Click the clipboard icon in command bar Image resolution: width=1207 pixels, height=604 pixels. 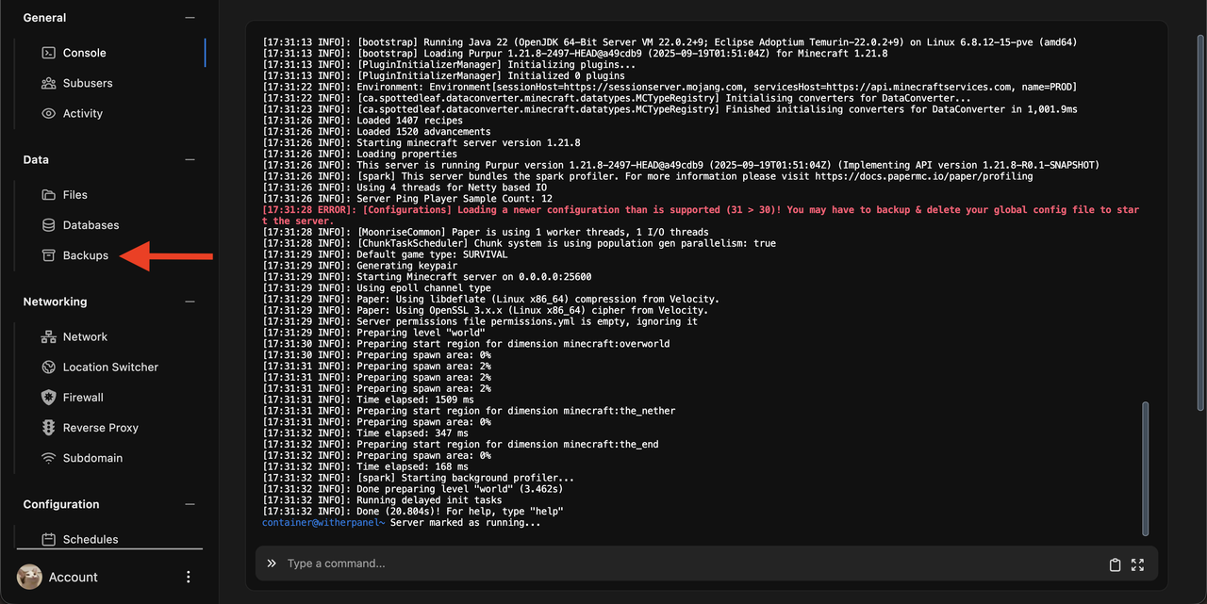point(1115,564)
